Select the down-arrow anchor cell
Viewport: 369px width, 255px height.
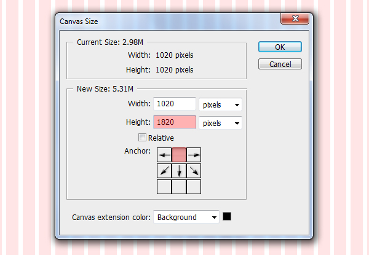(179, 171)
